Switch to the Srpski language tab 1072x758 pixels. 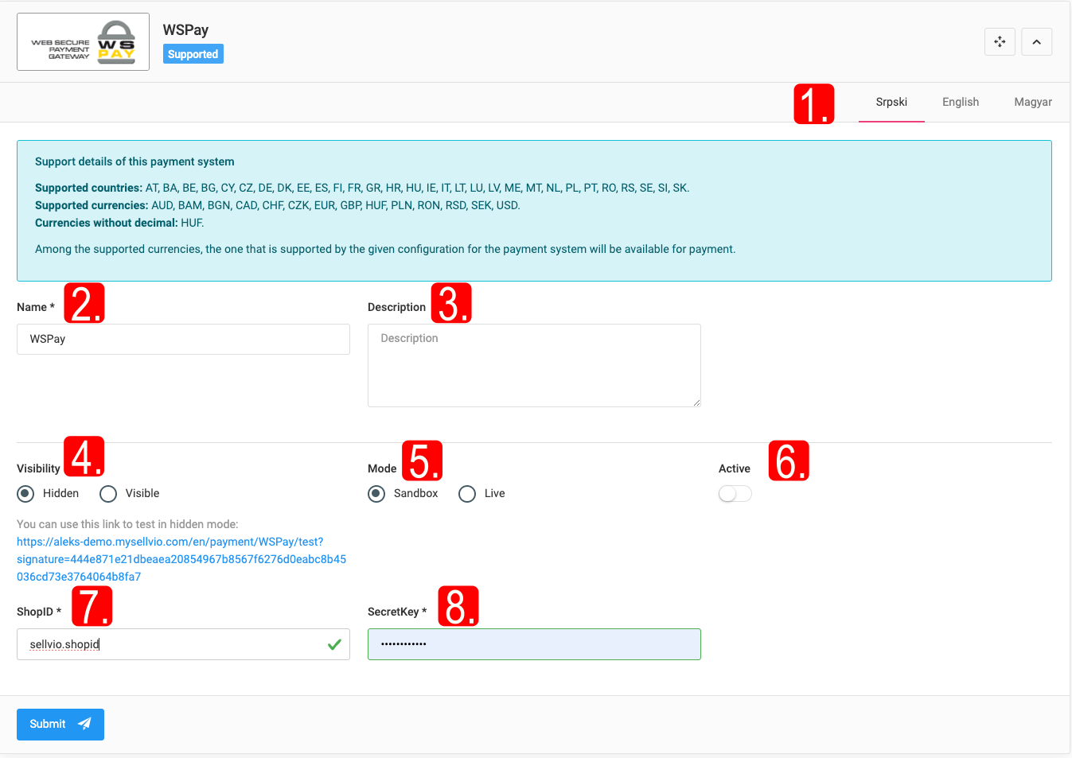[891, 102]
